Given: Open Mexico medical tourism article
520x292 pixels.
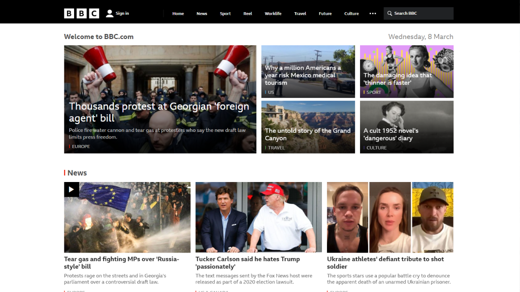Looking at the screenshot, I should click(x=303, y=75).
